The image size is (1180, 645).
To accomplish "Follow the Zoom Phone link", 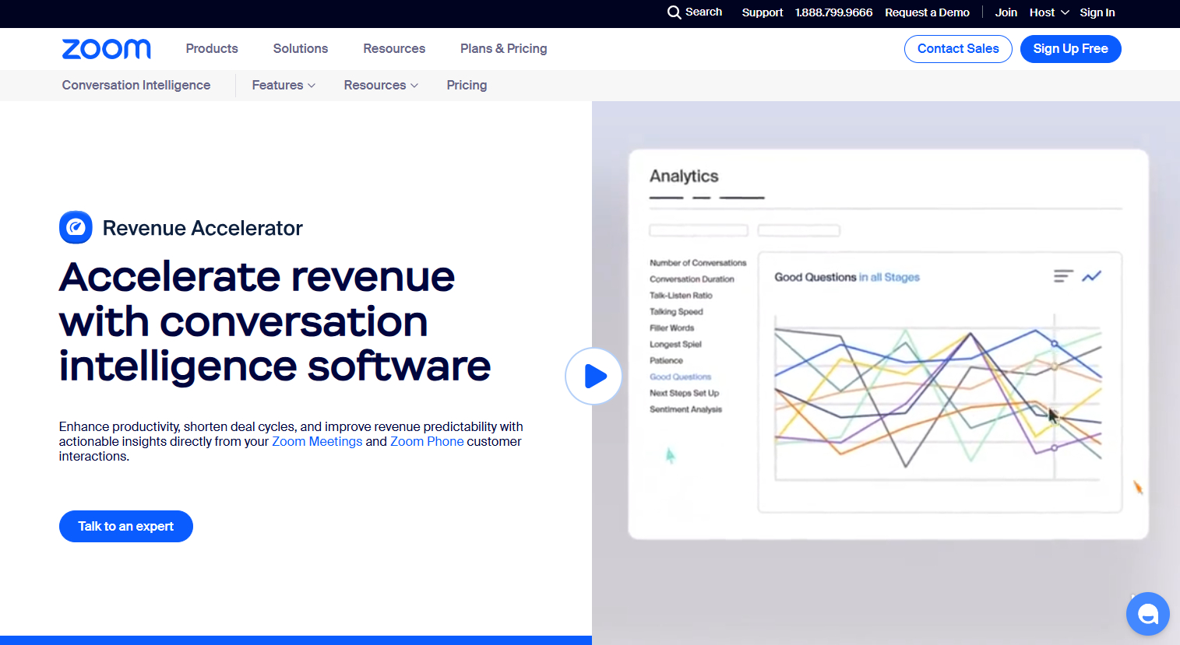I will click(427, 441).
